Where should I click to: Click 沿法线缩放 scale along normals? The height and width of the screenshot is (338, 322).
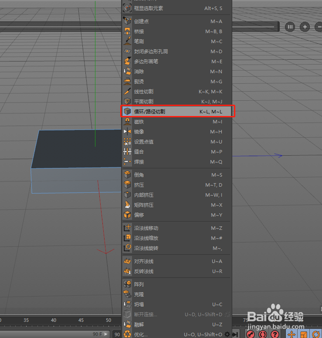point(176,238)
